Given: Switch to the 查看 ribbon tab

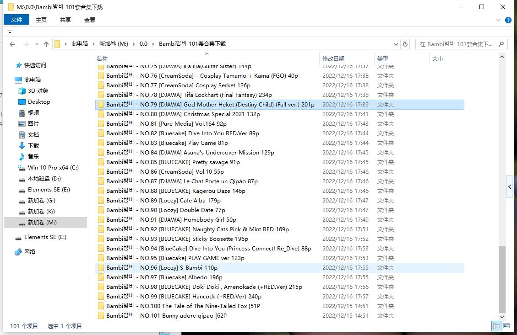Looking at the screenshot, I should [90, 20].
